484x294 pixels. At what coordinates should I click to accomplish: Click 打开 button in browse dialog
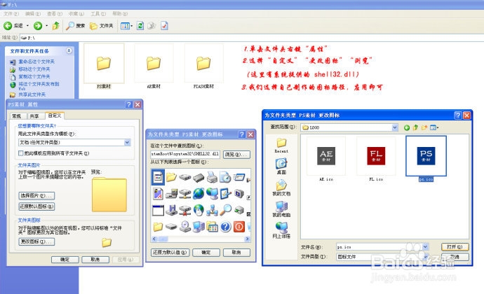(455, 247)
